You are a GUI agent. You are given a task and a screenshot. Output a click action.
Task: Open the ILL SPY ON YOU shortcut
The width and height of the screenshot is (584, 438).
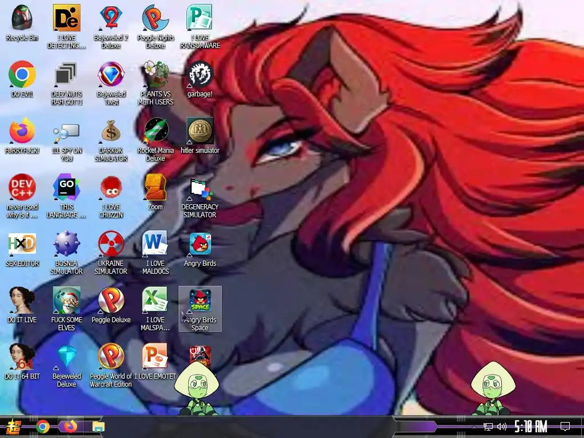pyautogui.click(x=66, y=132)
